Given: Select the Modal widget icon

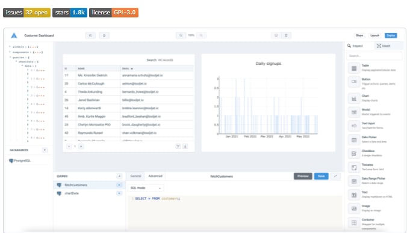Looking at the screenshot, I should 354,112.
